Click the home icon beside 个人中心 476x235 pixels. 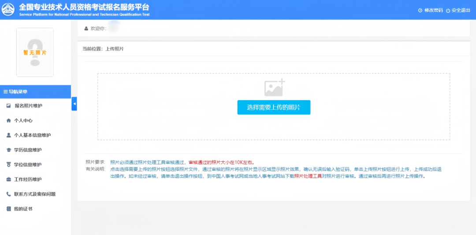(8, 120)
